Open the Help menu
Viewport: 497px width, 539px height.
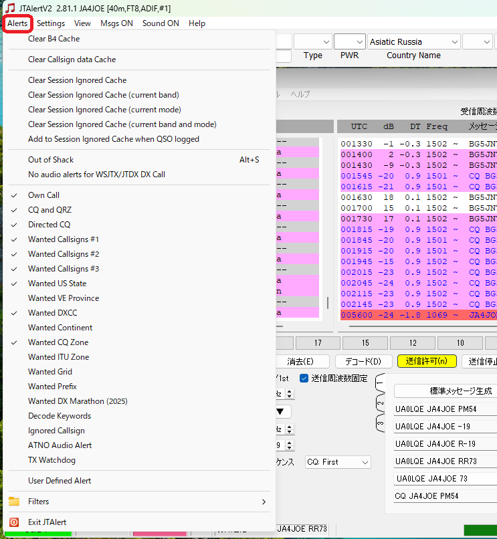[x=197, y=23]
